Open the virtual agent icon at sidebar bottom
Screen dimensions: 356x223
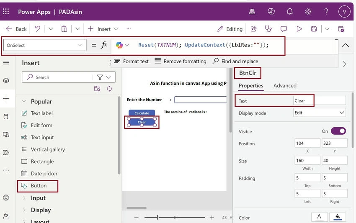pyautogui.click(x=6, y=216)
